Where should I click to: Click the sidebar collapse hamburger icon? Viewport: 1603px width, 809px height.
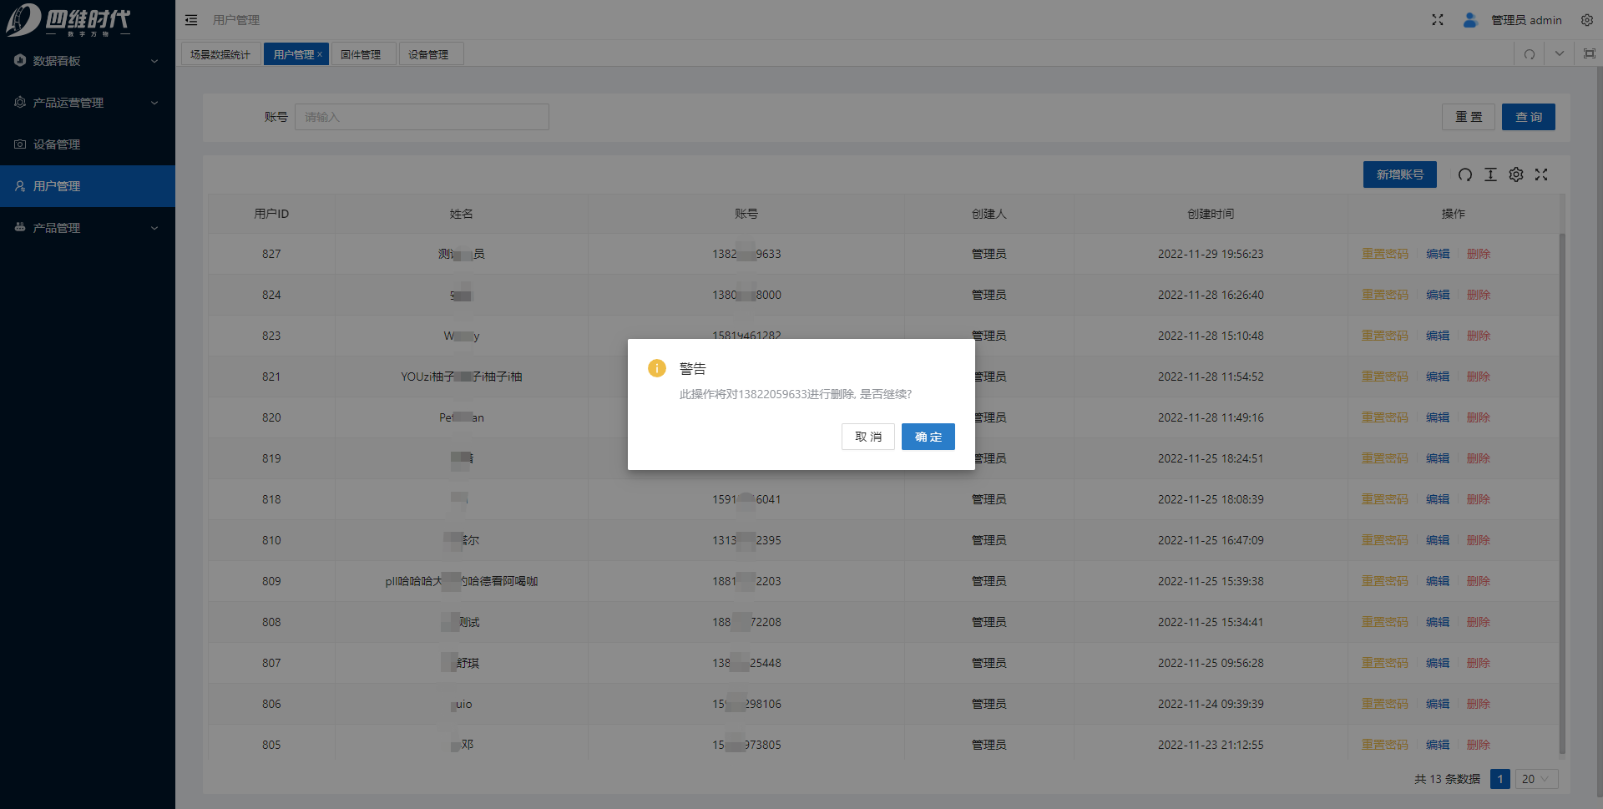[191, 20]
